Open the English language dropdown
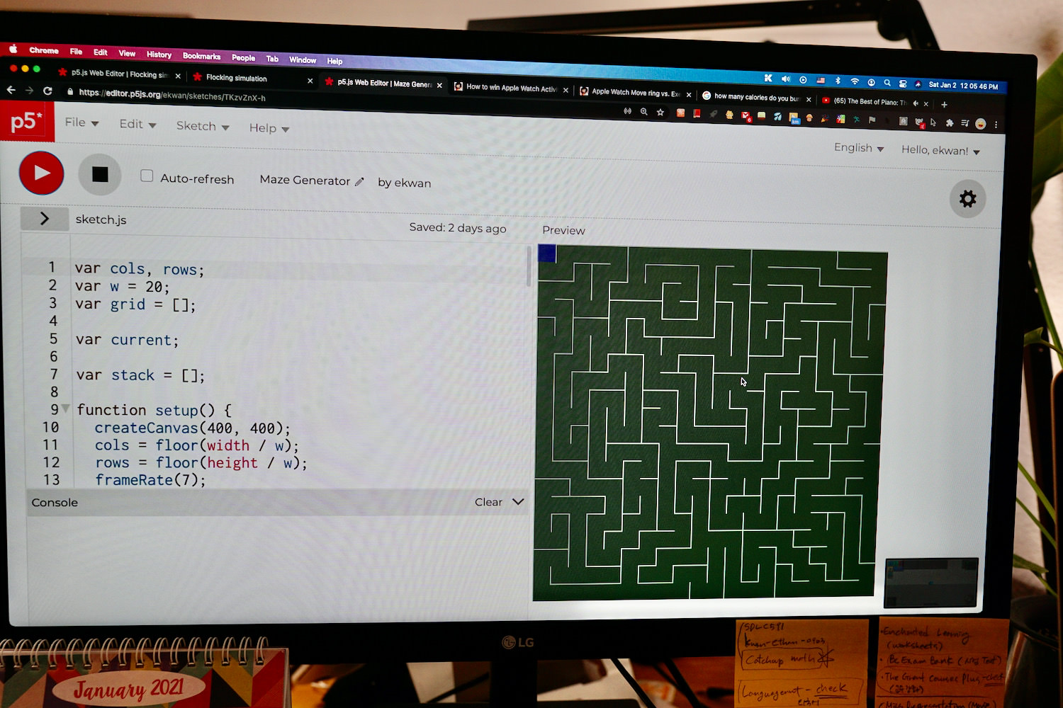 point(858,148)
